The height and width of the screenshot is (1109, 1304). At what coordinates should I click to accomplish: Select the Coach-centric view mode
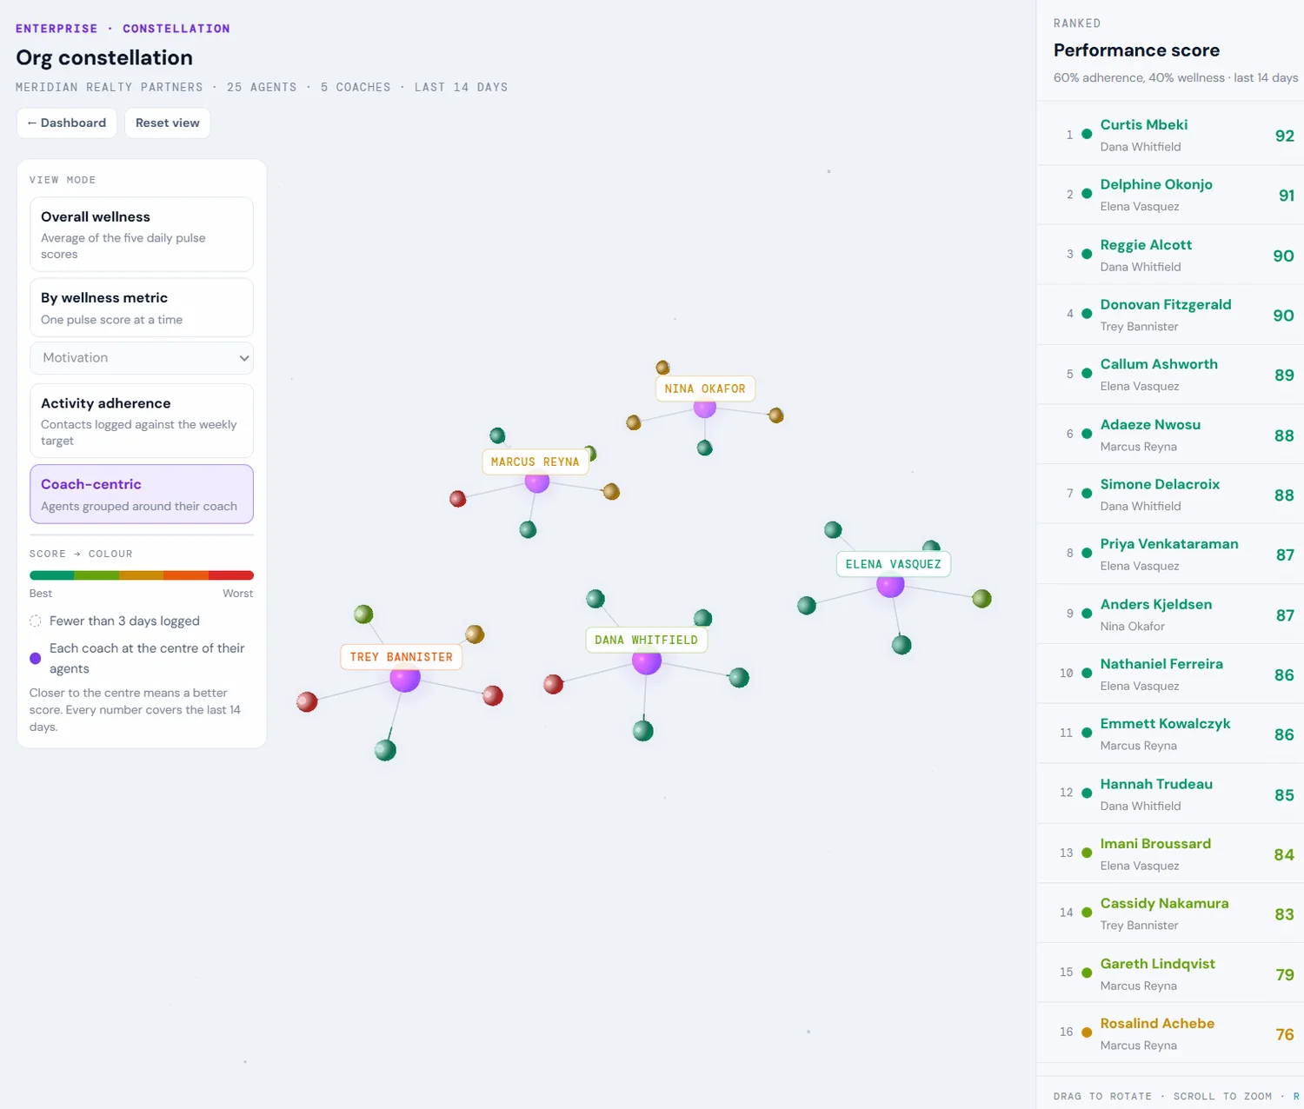click(x=142, y=494)
